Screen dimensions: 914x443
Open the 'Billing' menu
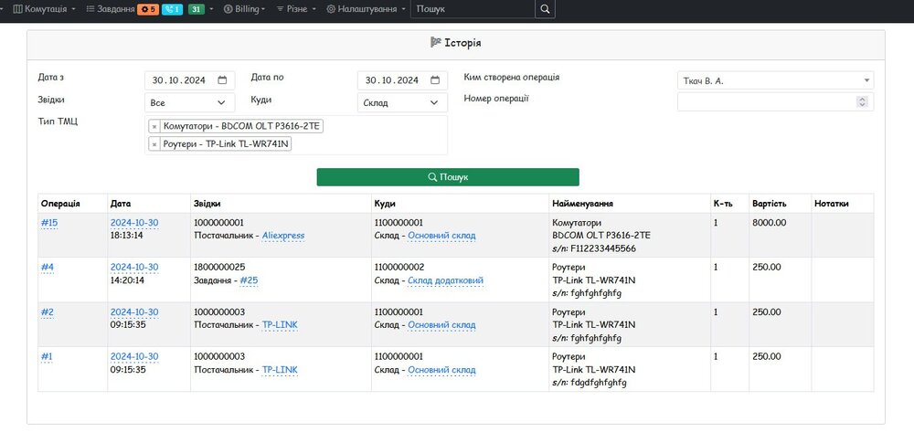click(x=244, y=9)
